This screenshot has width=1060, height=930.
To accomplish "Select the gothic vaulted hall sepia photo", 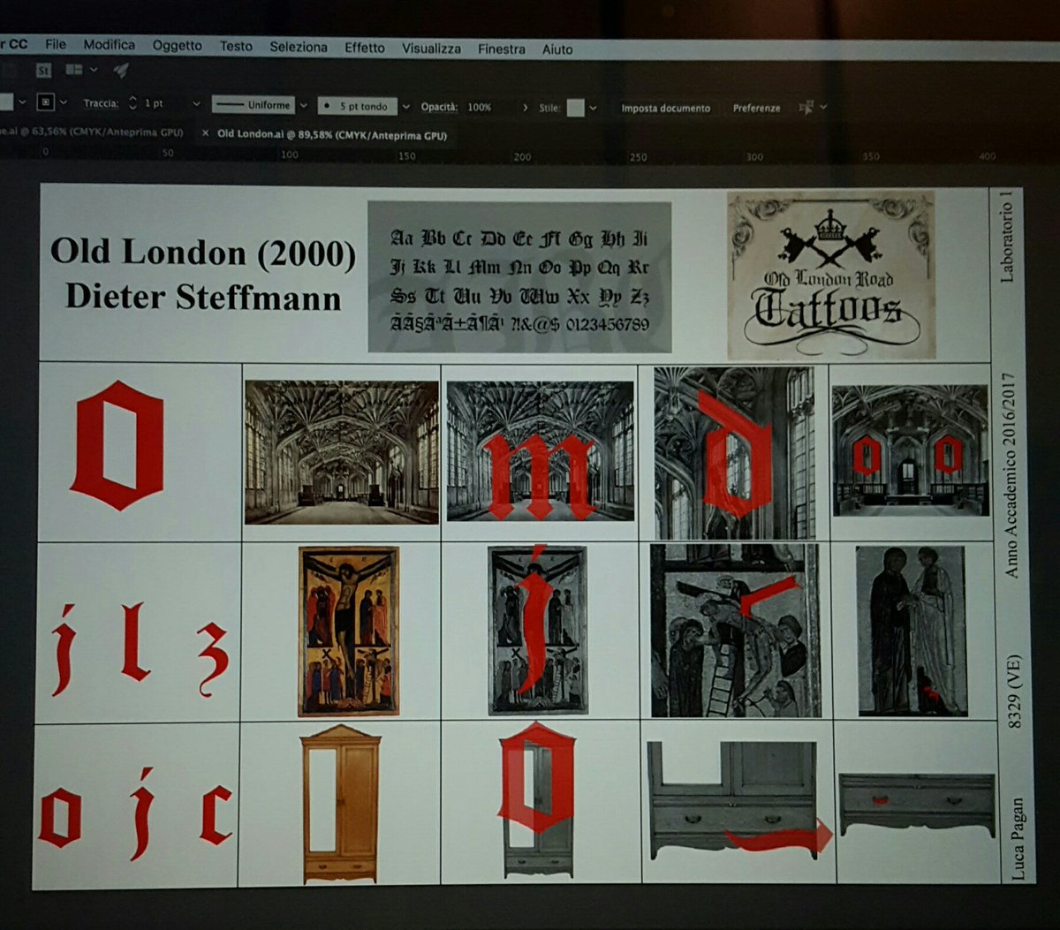I will pyautogui.click(x=342, y=451).
